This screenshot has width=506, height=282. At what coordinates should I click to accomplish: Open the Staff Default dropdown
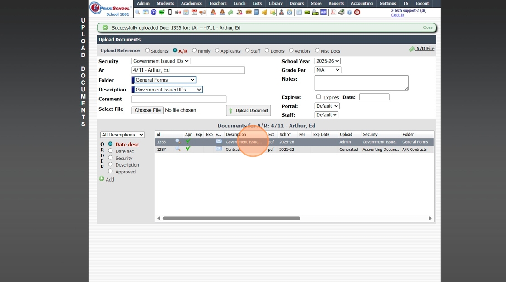(x=326, y=114)
